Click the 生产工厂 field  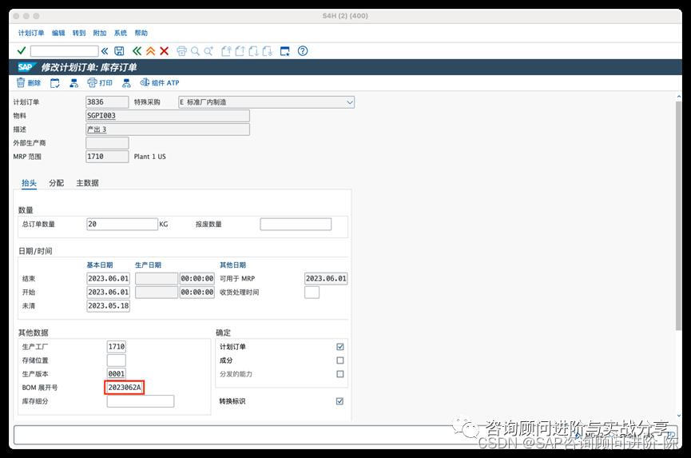coord(117,346)
